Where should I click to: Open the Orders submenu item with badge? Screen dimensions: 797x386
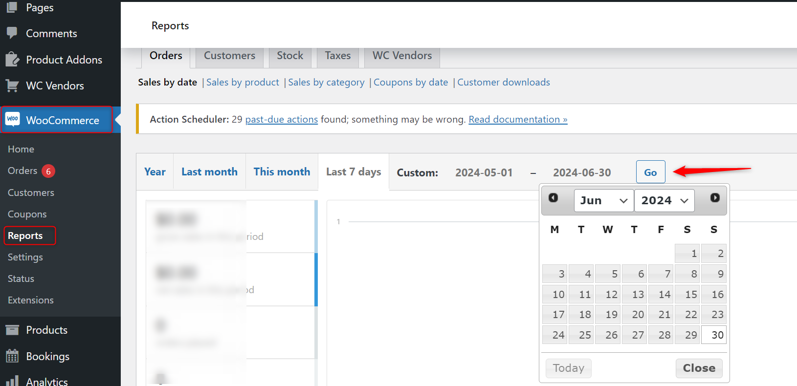click(x=22, y=171)
